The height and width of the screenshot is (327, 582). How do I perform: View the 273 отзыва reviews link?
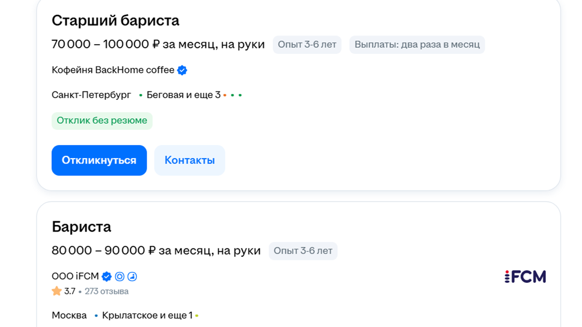[x=106, y=291]
